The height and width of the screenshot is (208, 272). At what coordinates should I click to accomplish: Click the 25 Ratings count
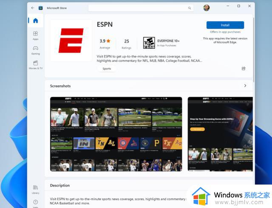click(x=127, y=44)
